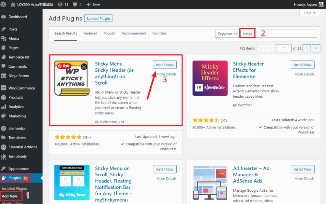
Task: Click the Products box icon
Action: (x=4, y=97)
